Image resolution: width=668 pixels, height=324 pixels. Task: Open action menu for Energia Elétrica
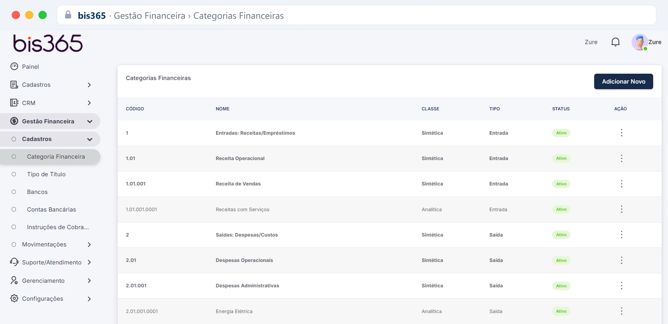pos(622,311)
